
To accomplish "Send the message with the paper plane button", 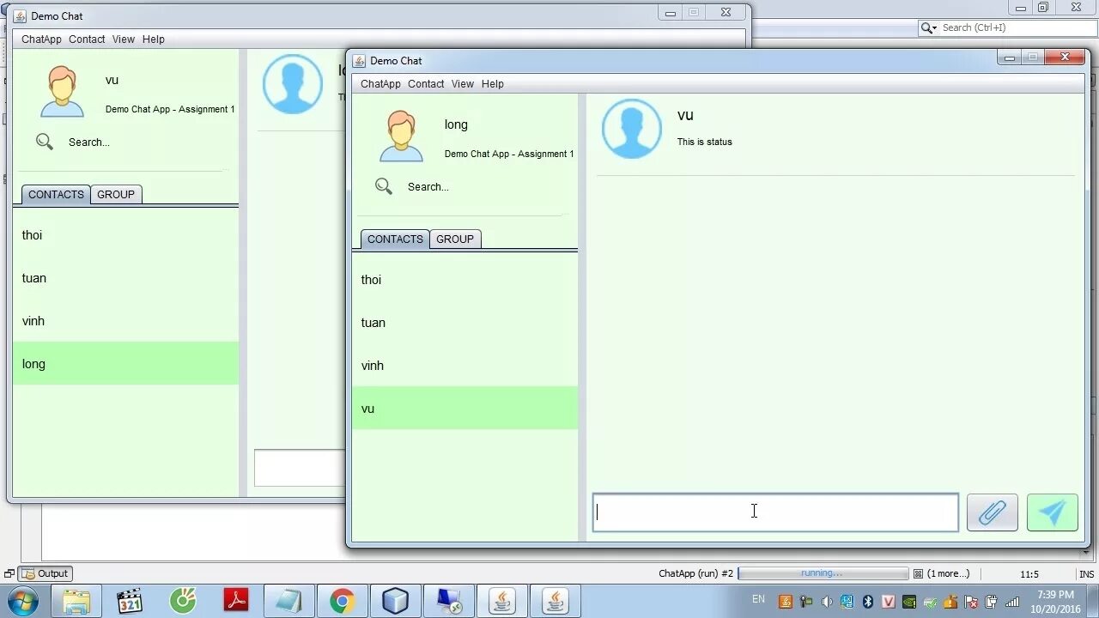I will pyautogui.click(x=1052, y=512).
